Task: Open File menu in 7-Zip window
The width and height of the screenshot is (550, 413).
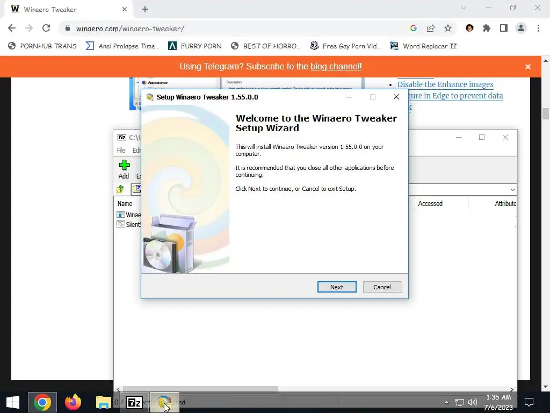Action: 121,151
